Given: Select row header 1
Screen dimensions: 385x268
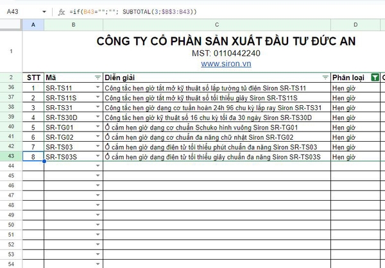Looking at the screenshot, I should pos(11,51).
